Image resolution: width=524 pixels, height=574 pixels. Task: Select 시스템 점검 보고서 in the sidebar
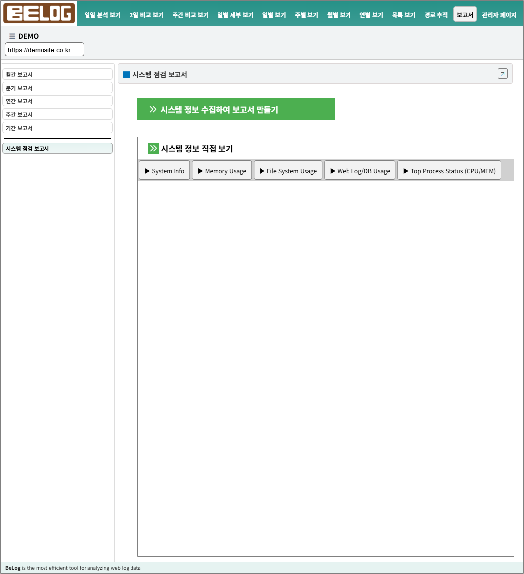point(57,148)
